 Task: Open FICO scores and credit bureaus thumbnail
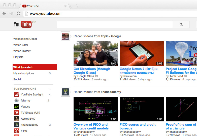pos(142,109)
